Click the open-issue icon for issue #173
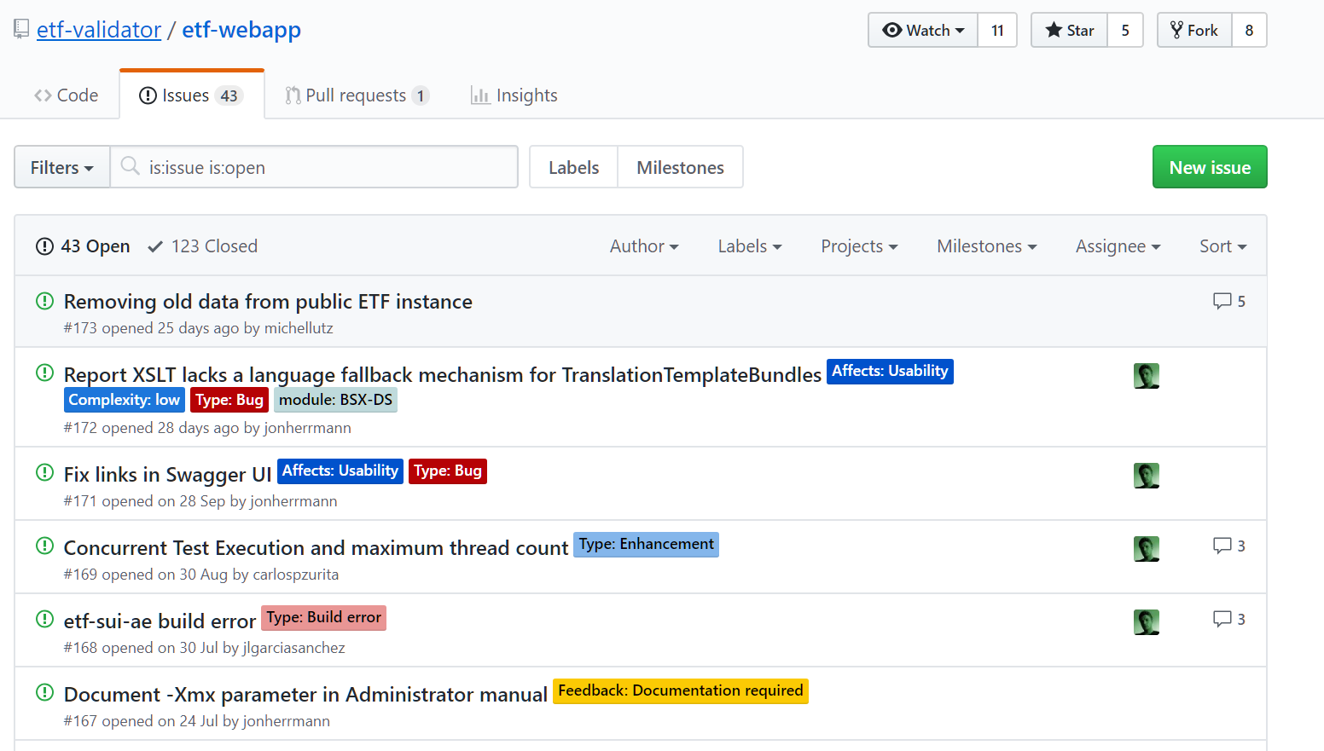1324x751 pixels. point(44,301)
